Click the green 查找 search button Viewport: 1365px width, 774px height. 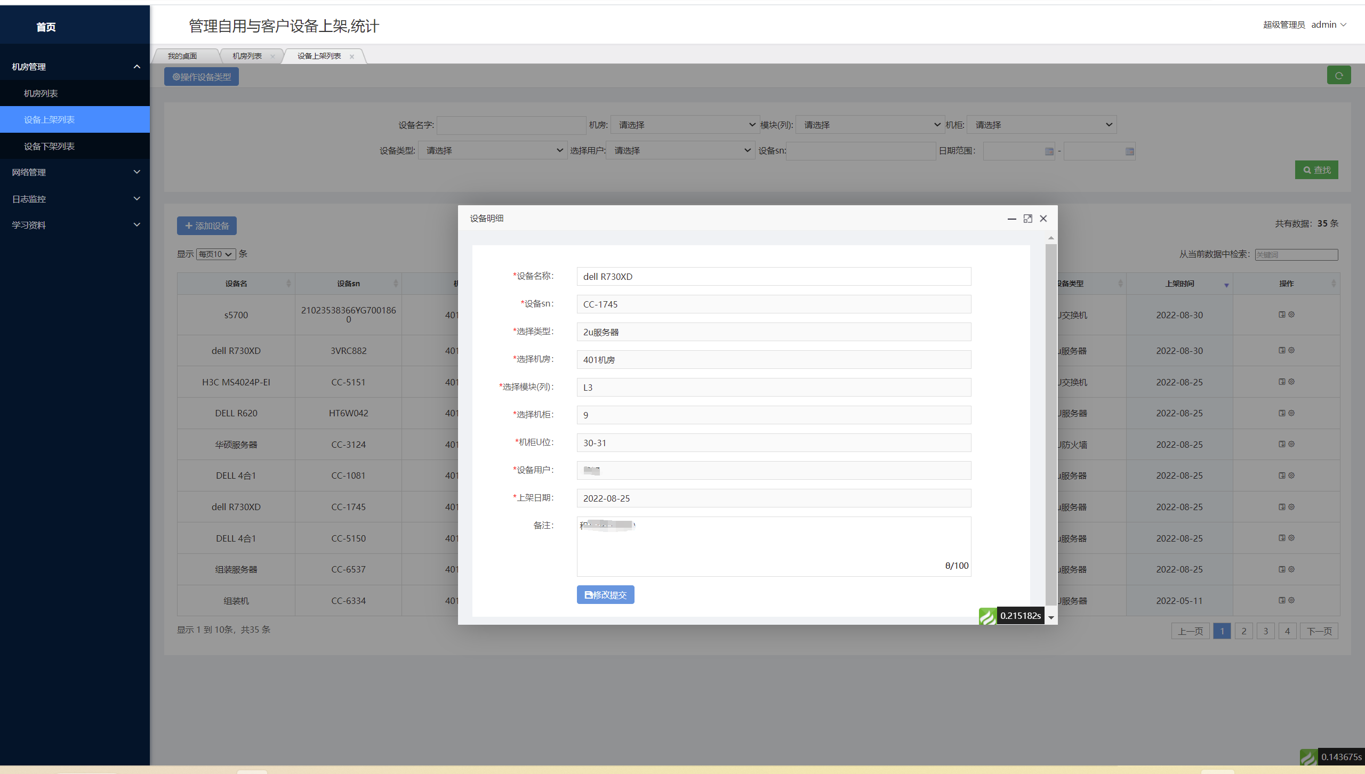[x=1316, y=170]
